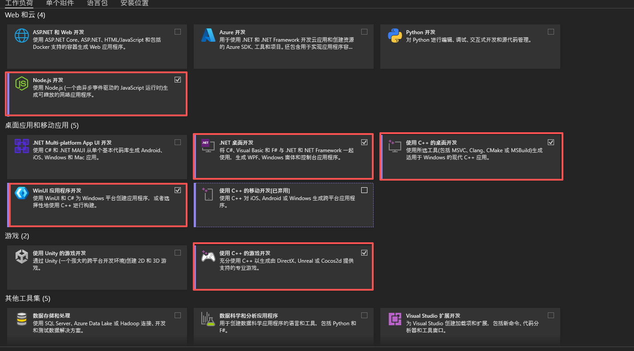The width and height of the screenshot is (634, 351).
Task: Click the WinUI 应用程序开发 title text
Action: (x=57, y=191)
